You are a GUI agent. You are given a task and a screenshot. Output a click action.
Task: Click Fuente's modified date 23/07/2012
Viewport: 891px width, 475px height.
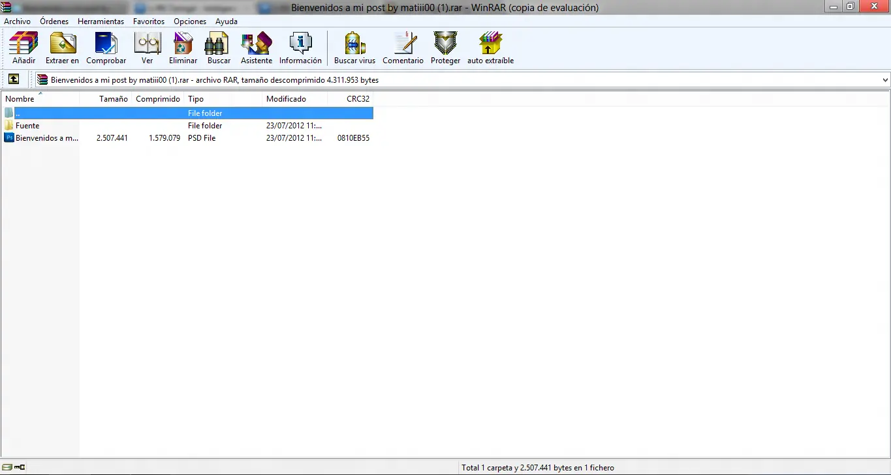click(294, 126)
